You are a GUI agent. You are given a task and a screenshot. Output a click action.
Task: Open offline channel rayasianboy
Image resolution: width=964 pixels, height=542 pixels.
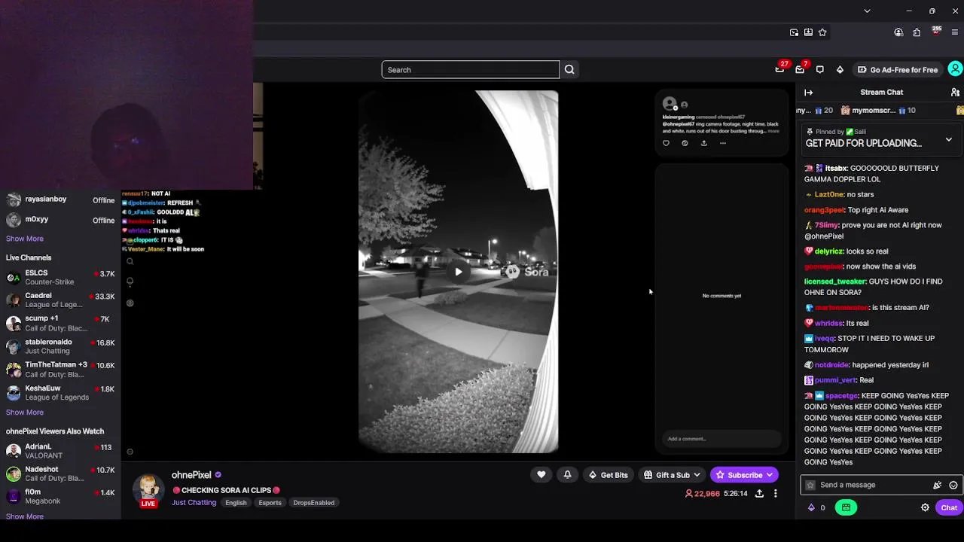pyautogui.click(x=60, y=199)
